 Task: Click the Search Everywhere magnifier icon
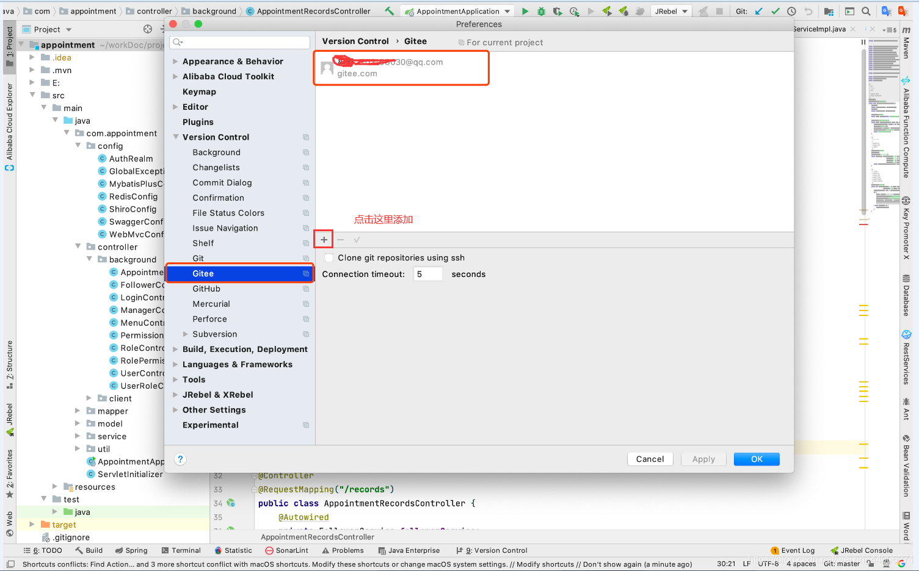point(866,11)
